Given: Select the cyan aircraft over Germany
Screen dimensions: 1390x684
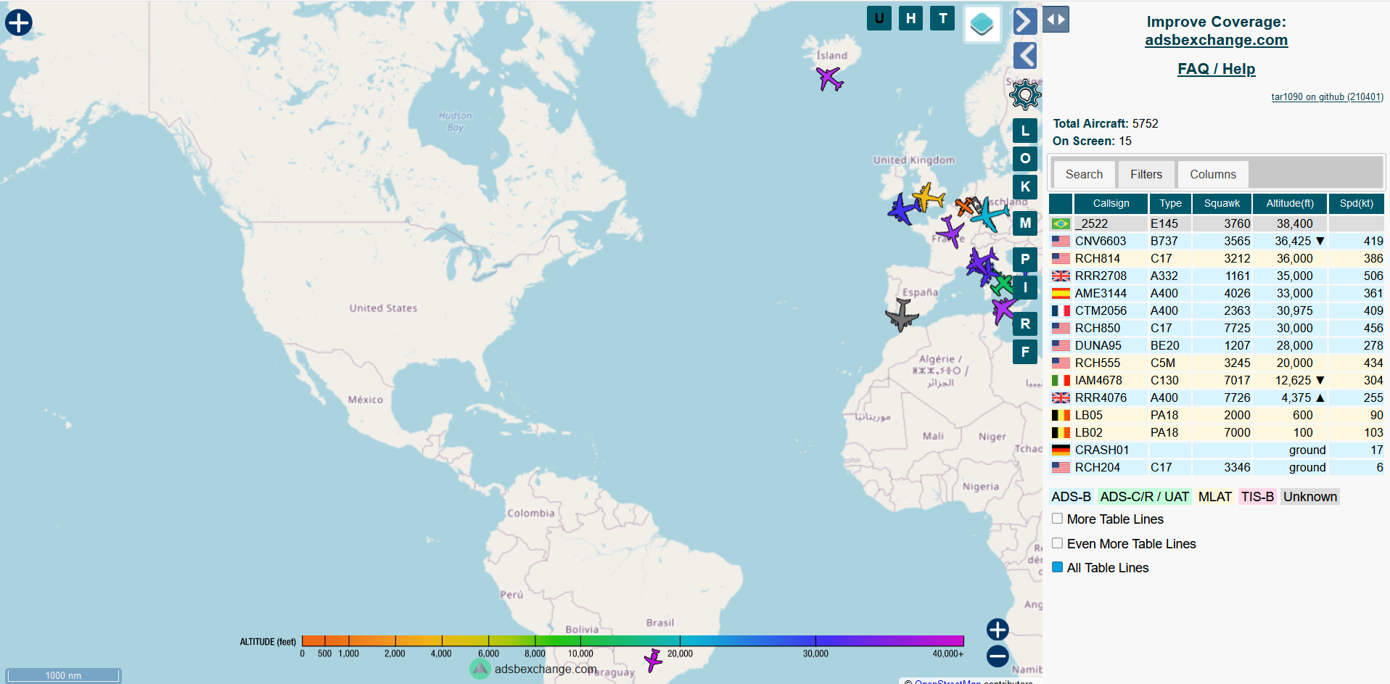Looking at the screenshot, I should pyautogui.click(x=990, y=215).
